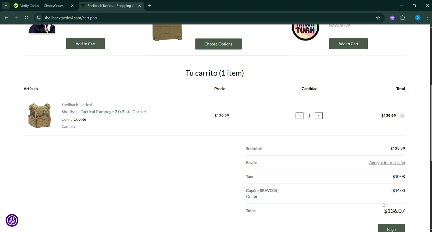Click the Choose Options button
432x232 pixels.
point(218,44)
